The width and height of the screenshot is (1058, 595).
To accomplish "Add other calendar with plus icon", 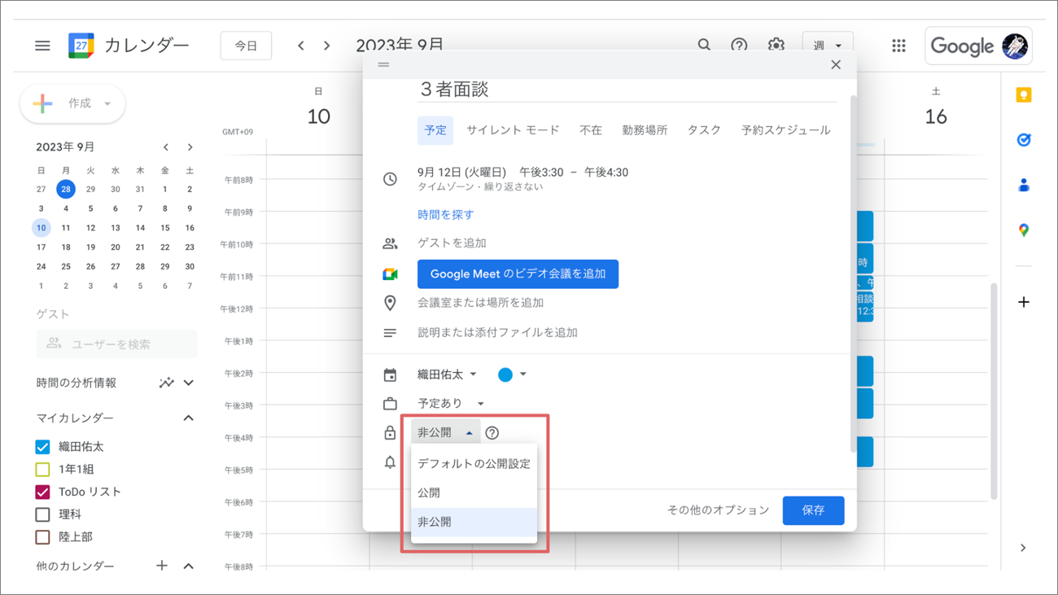I will (162, 566).
